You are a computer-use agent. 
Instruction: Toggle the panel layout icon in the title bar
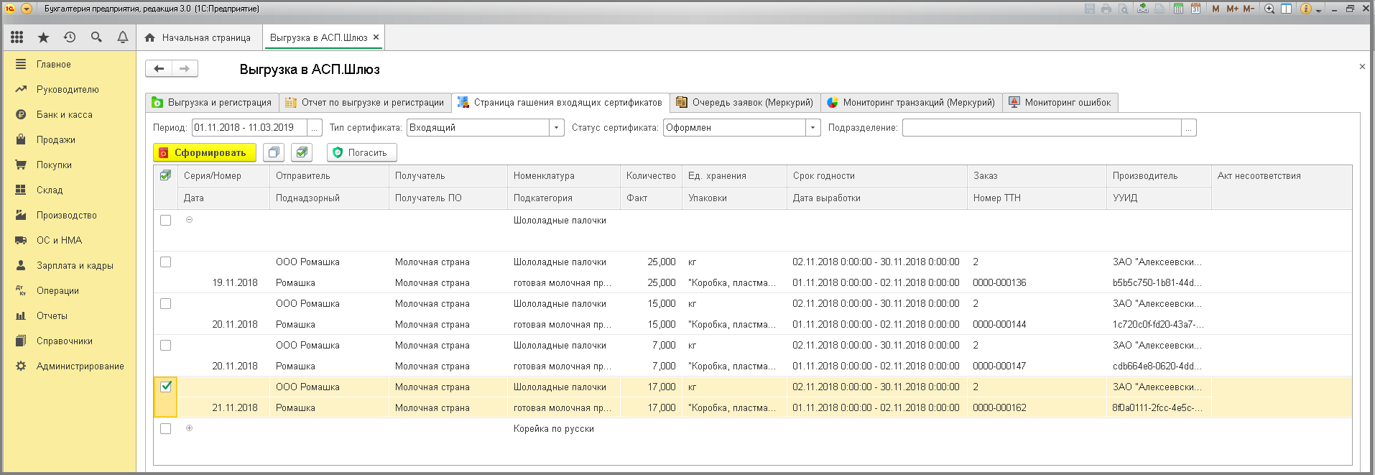(1286, 9)
